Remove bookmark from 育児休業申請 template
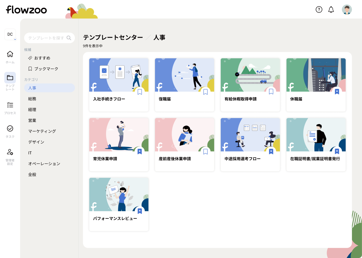 pos(140,152)
